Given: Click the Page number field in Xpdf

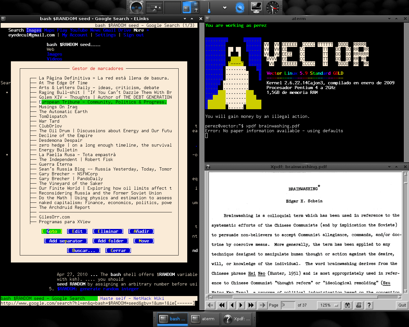Looking at the screenshot, I should tap(288, 305).
